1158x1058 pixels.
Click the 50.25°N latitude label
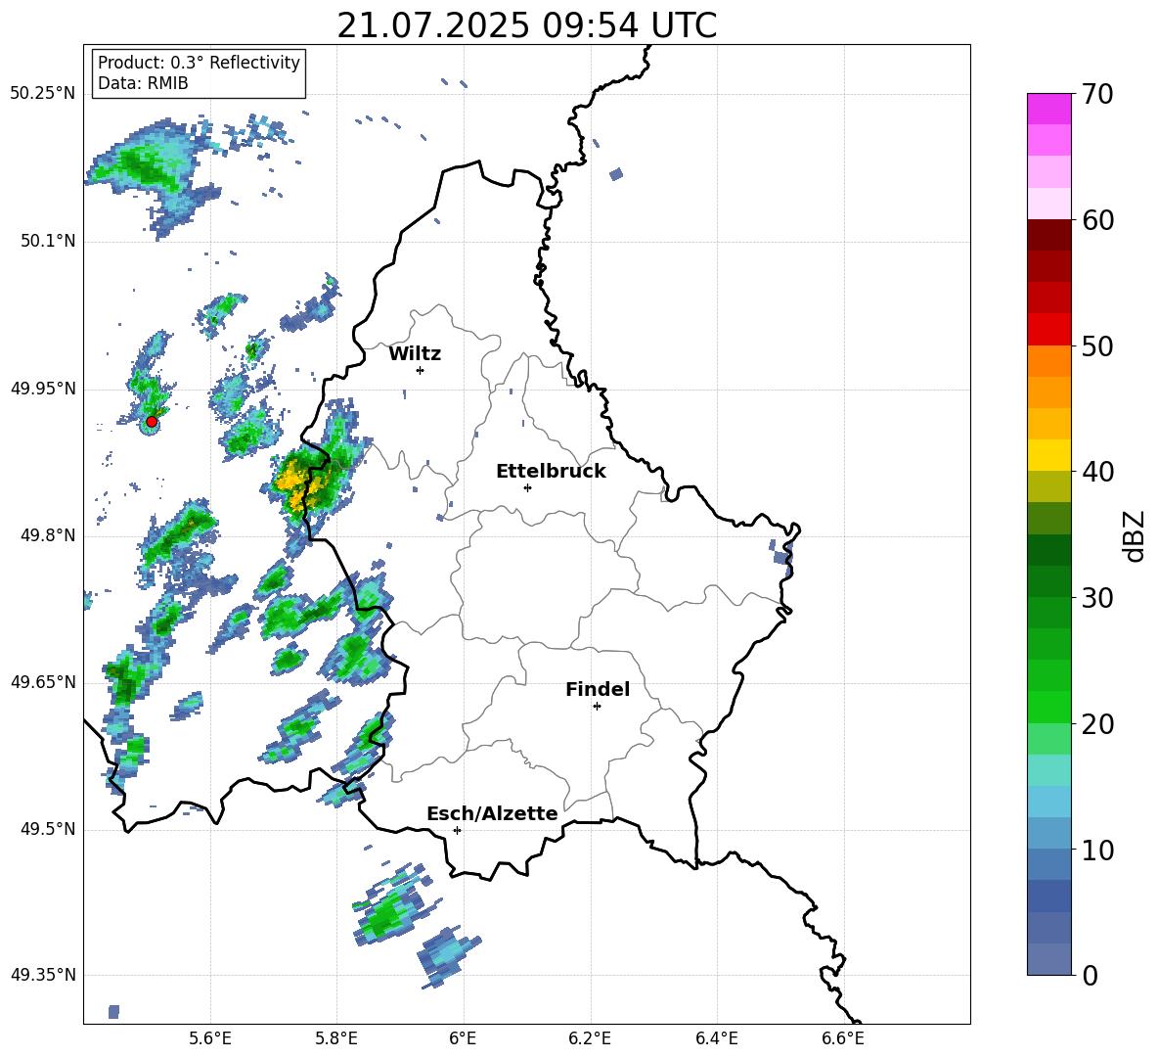pos(43,94)
